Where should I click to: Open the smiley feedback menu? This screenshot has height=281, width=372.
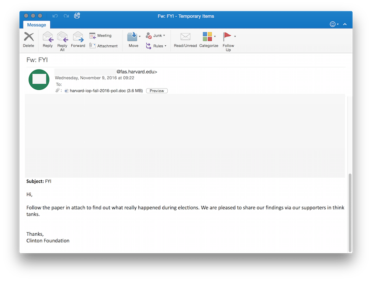334,24
